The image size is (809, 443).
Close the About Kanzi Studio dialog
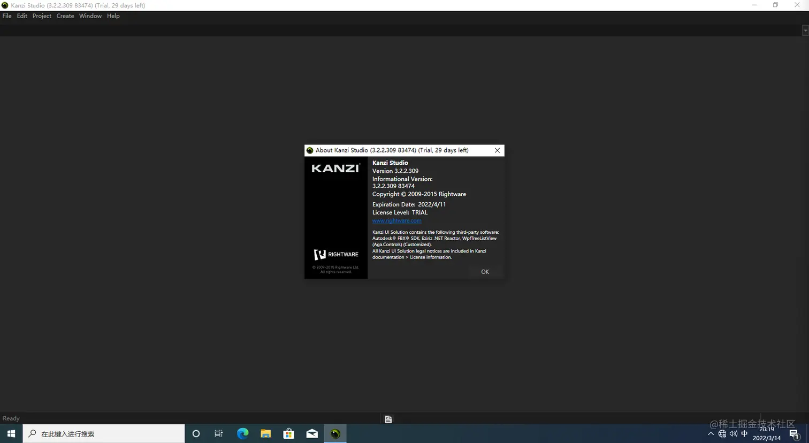[x=497, y=150]
